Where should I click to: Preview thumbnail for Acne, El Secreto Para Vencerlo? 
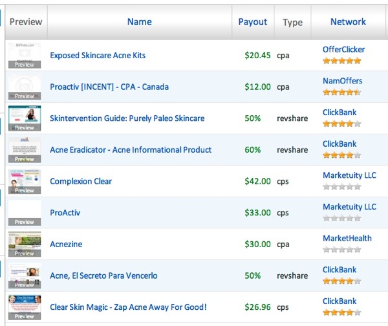point(25,276)
